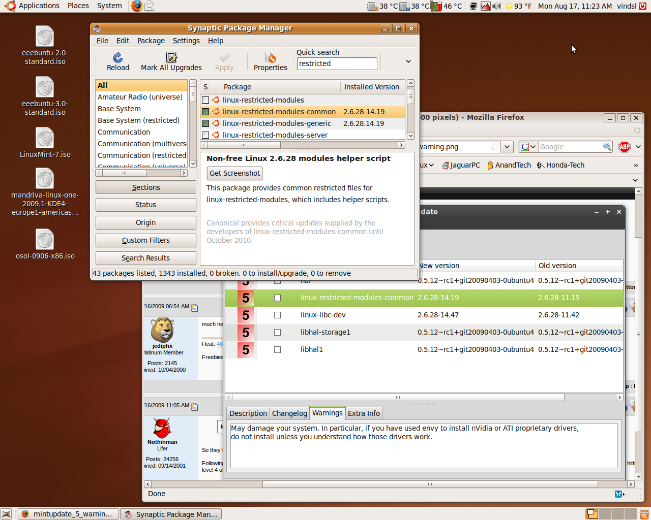Screen dimensions: 651x520
Task: Click inside the Quick search field
Action: pyautogui.click(x=337, y=63)
